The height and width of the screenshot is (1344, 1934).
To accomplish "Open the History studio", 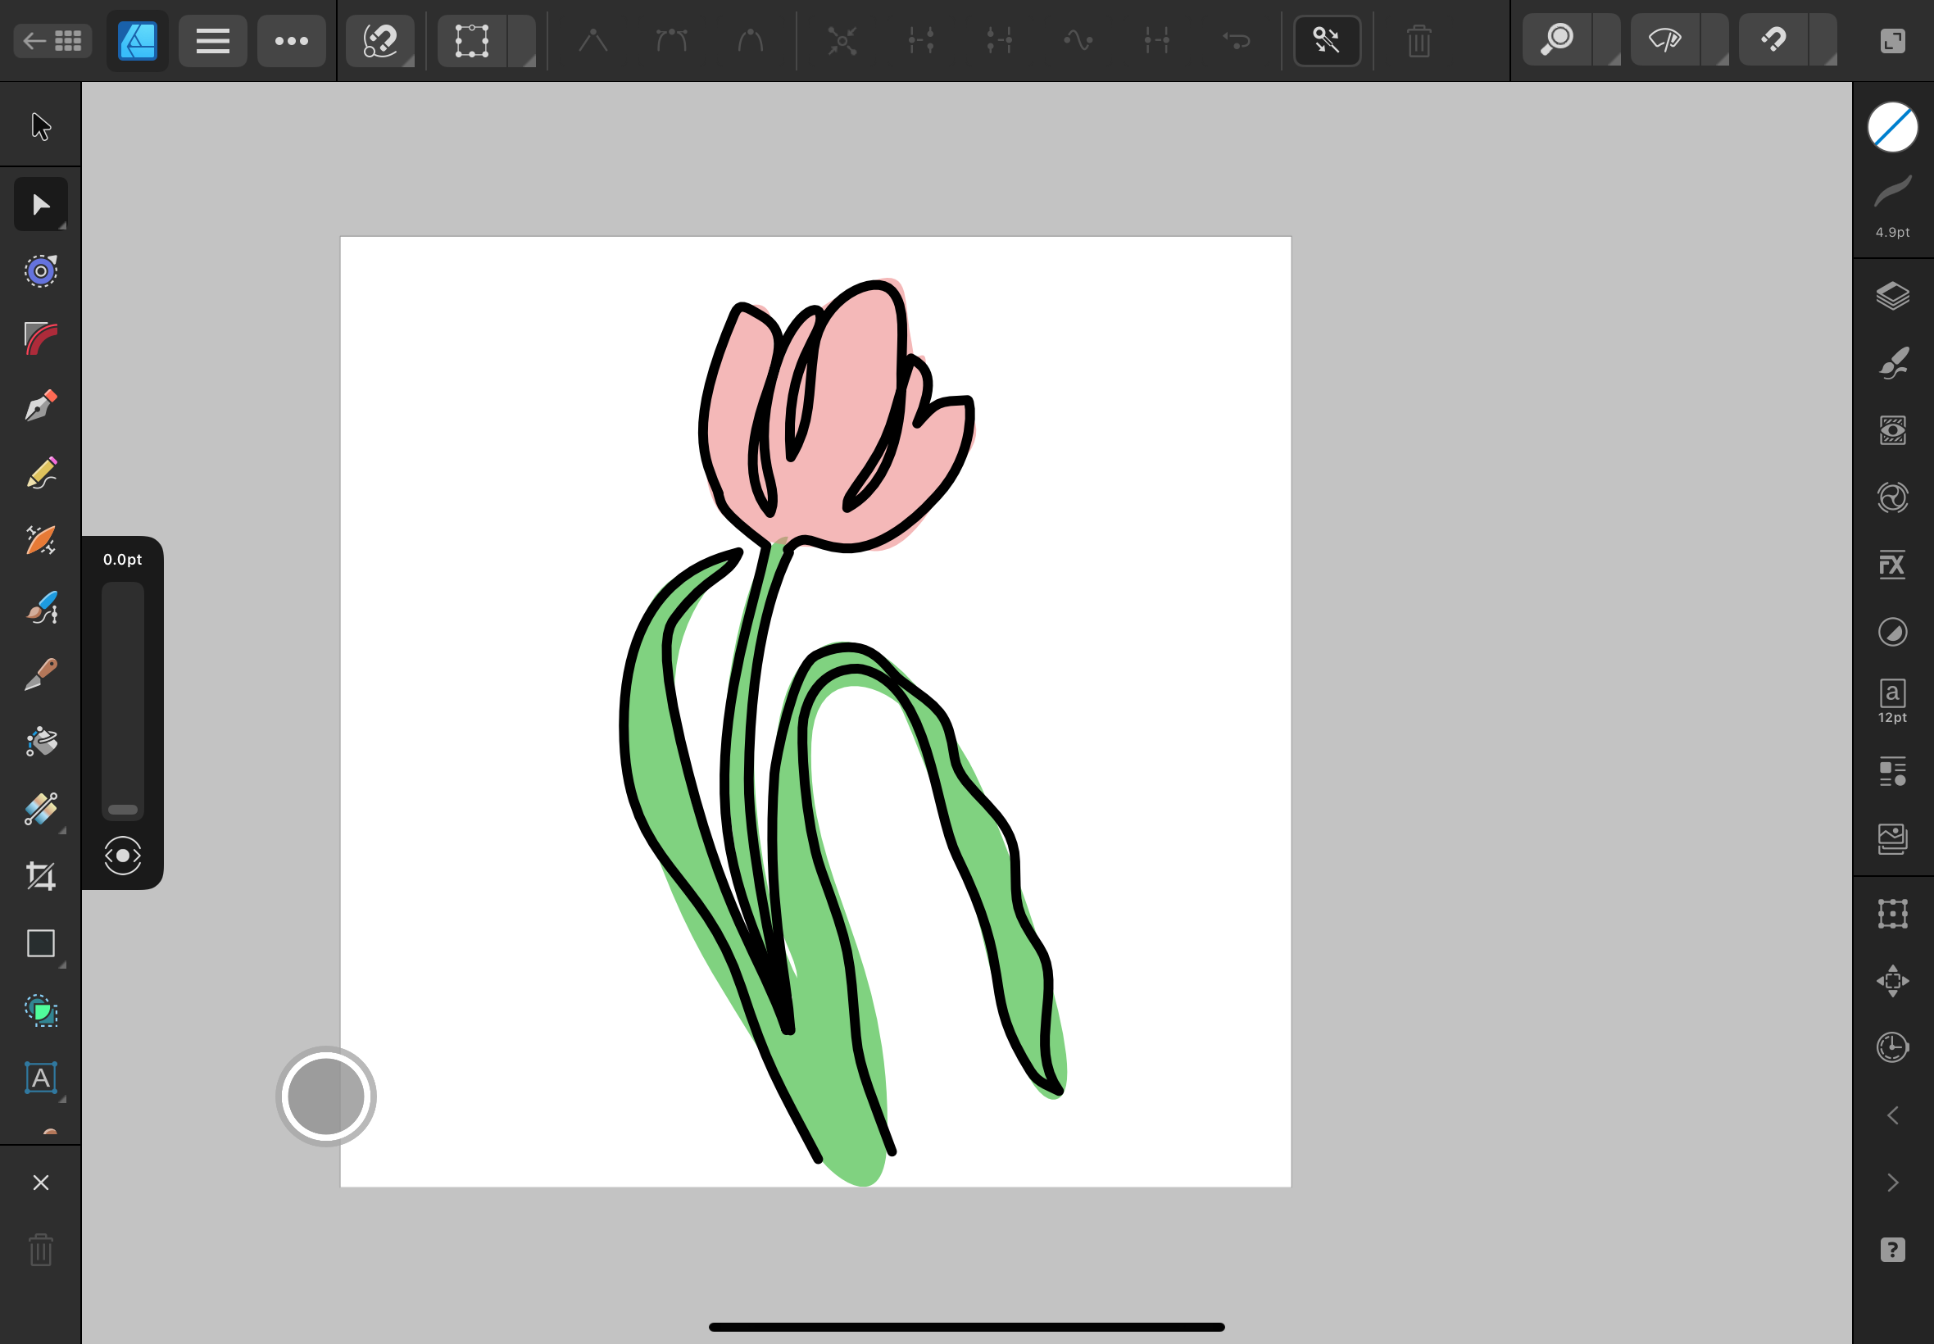I will tap(1893, 1047).
